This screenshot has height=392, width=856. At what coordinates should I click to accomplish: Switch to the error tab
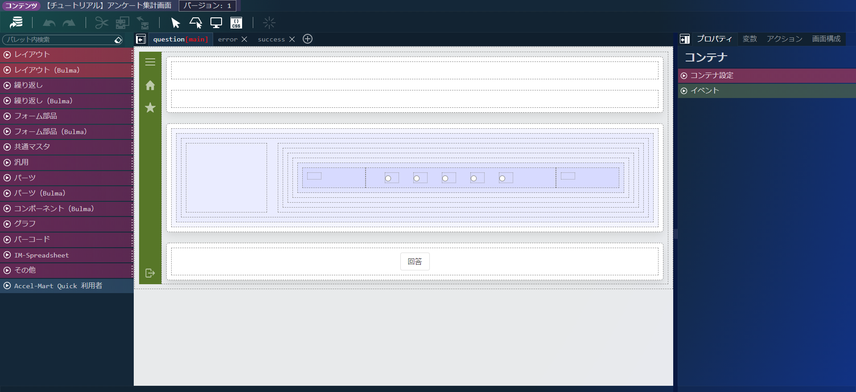228,39
